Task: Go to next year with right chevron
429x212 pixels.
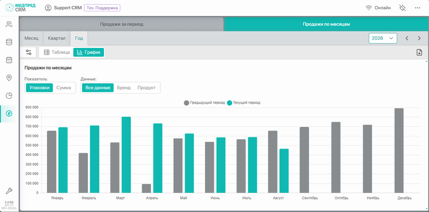Action: [x=419, y=38]
